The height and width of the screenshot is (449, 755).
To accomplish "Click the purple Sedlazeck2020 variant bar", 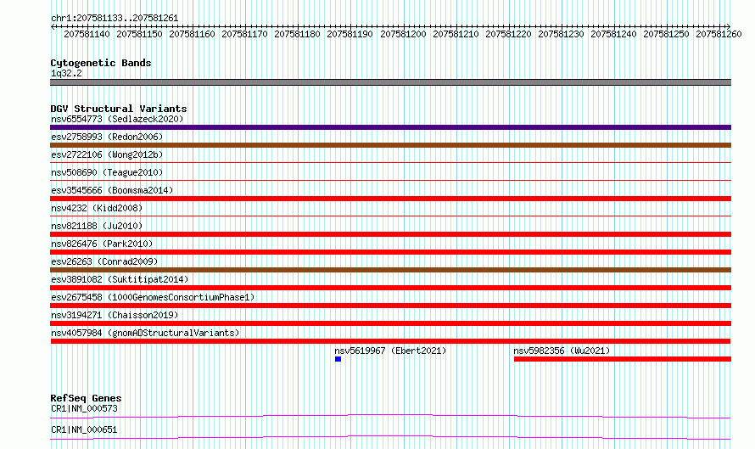I will pos(390,127).
